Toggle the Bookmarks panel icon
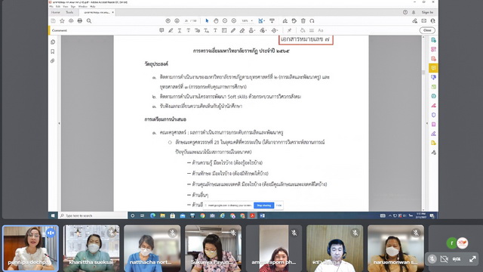 coord(53,51)
